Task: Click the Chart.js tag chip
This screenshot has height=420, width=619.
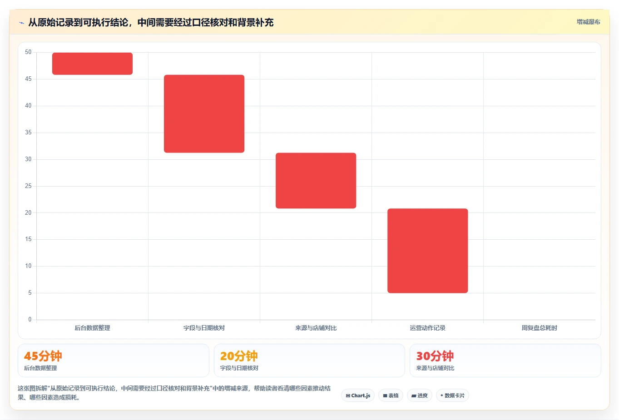Action: pyautogui.click(x=358, y=395)
